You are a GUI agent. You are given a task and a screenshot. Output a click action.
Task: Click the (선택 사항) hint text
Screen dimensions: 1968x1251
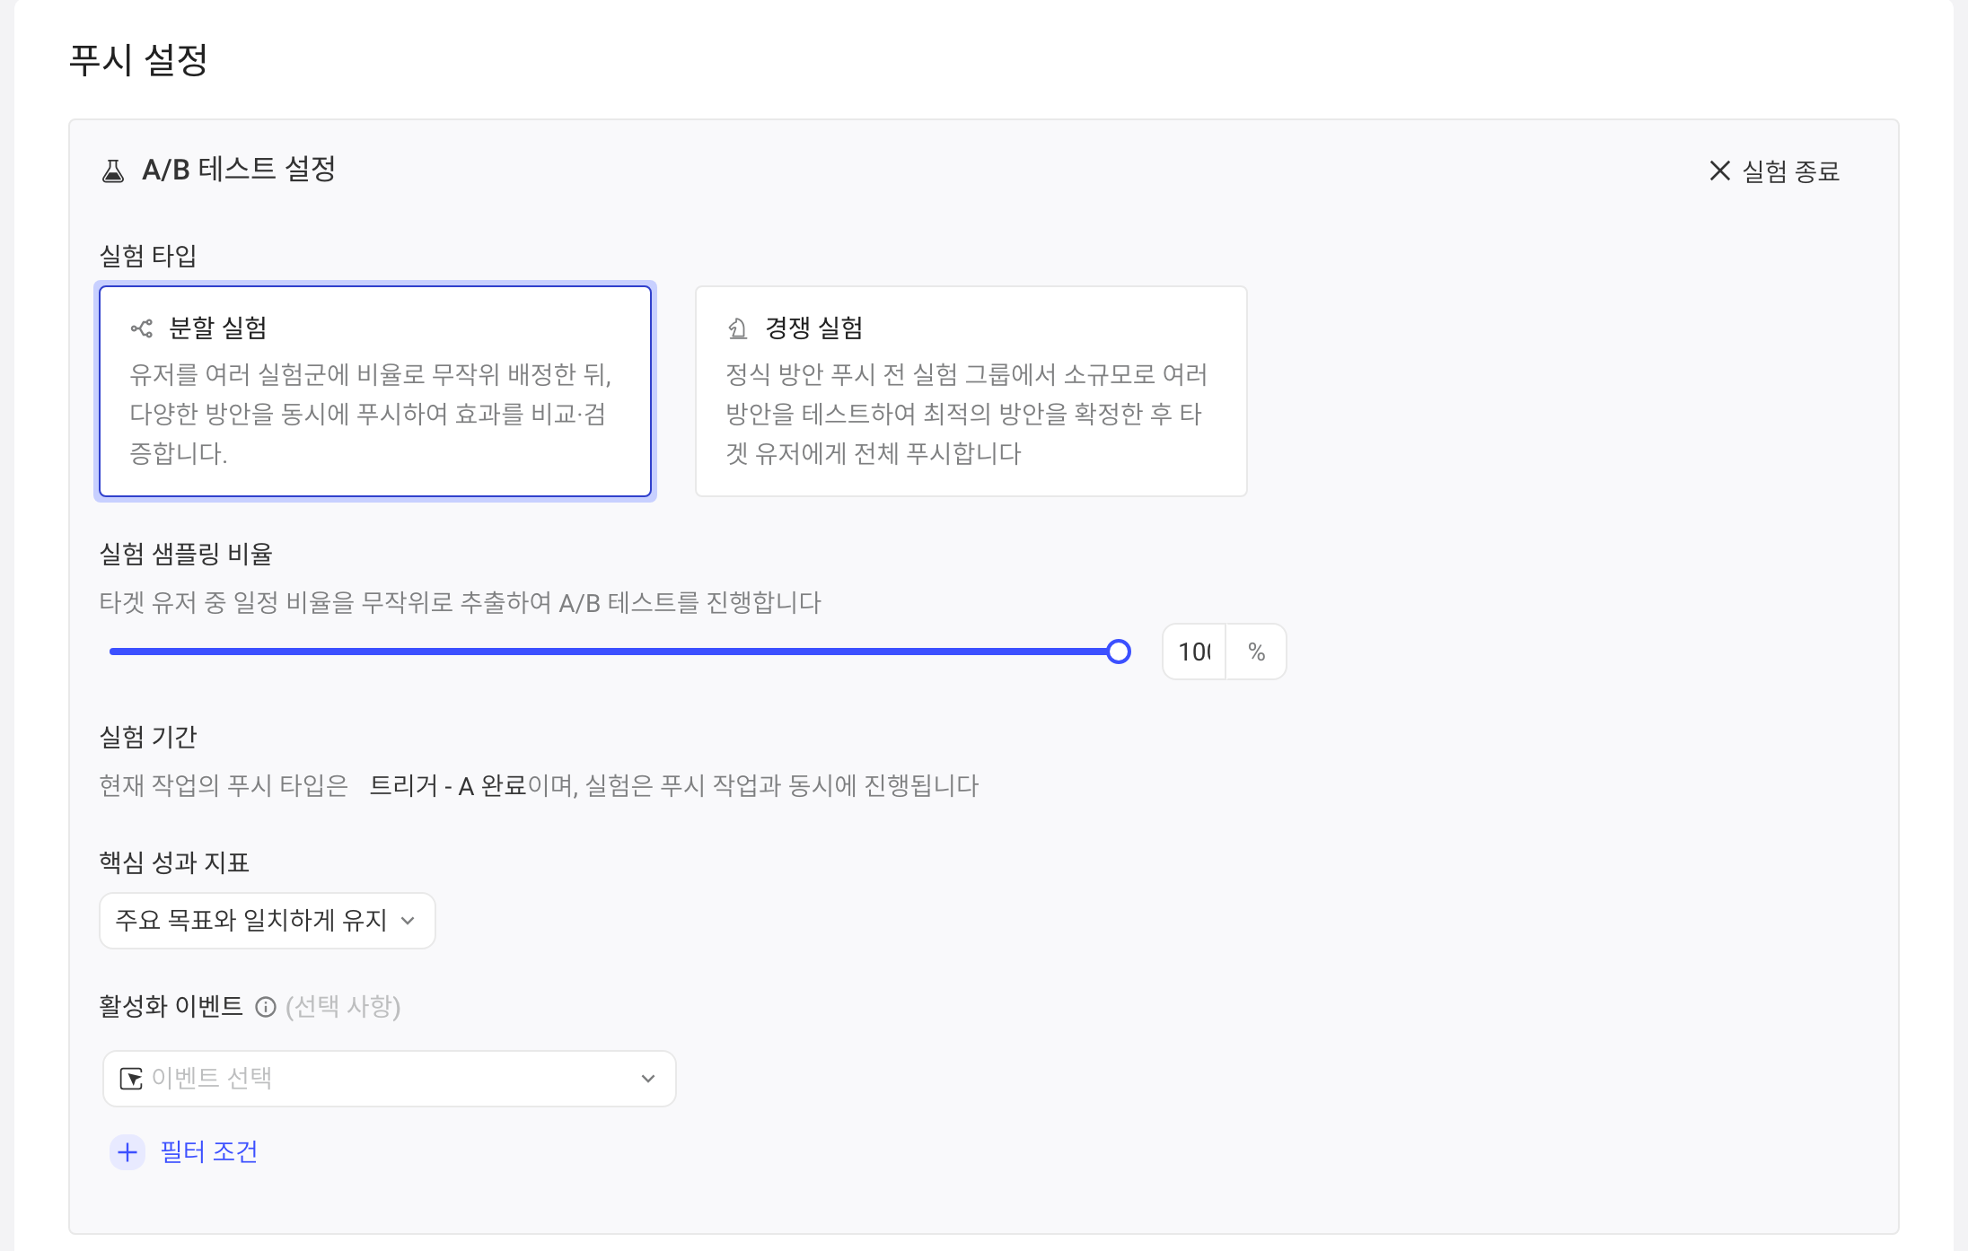[x=343, y=1006]
